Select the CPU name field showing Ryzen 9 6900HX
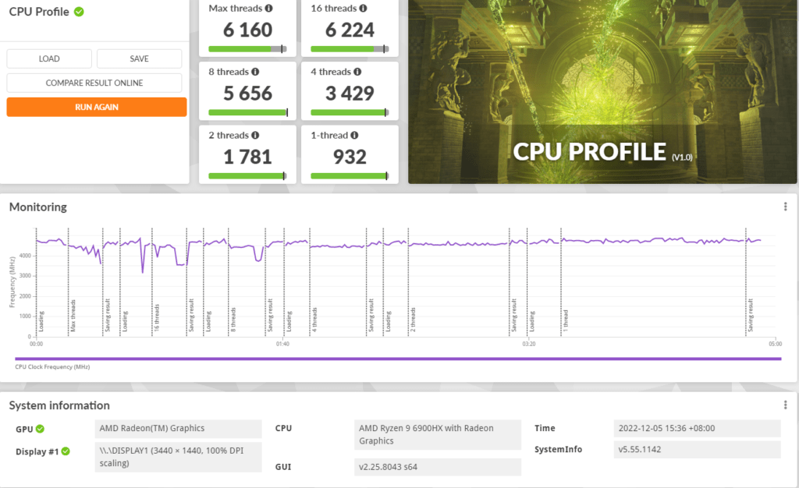 tap(437, 434)
